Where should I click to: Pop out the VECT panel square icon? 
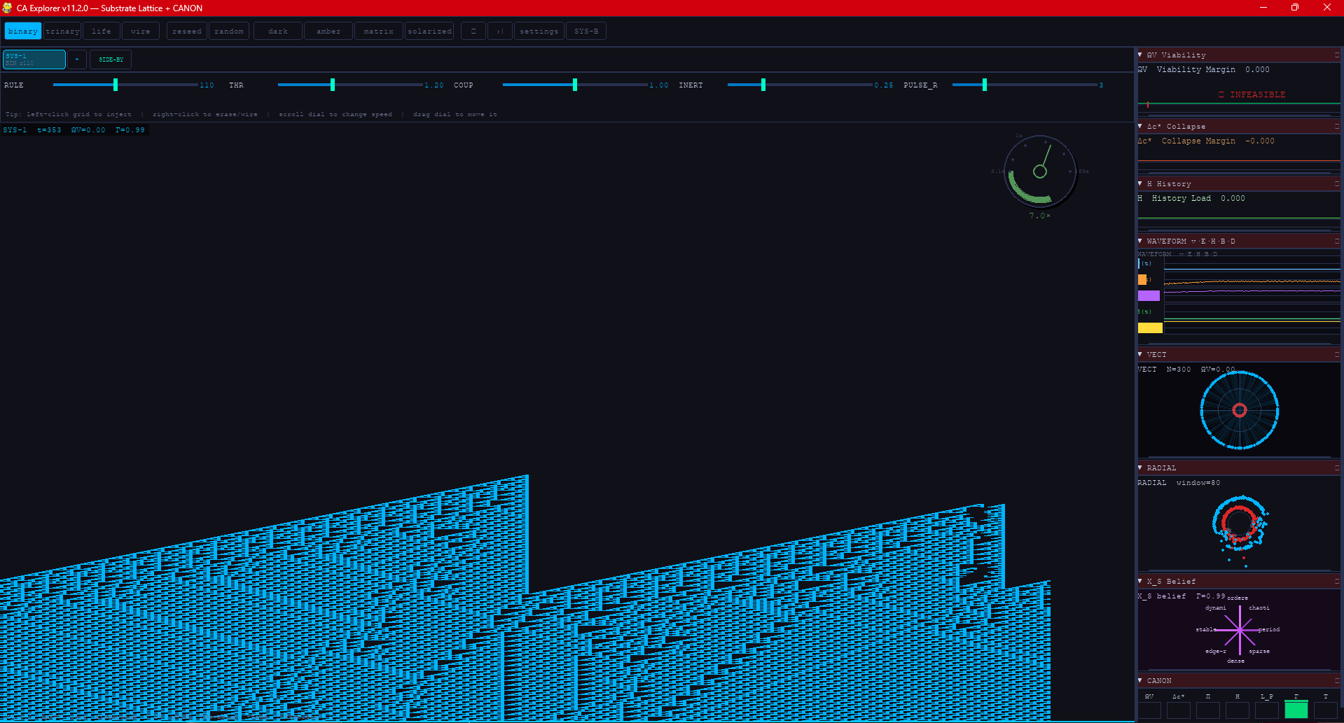[1336, 354]
